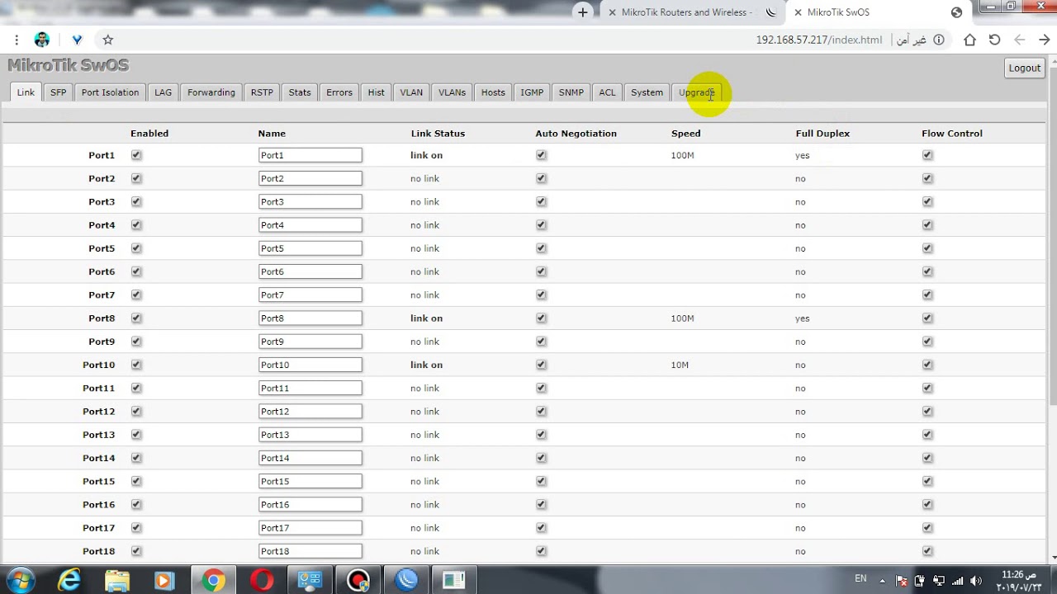
Task: Switch to Google Chrome in taskbar
Action: [213, 581]
